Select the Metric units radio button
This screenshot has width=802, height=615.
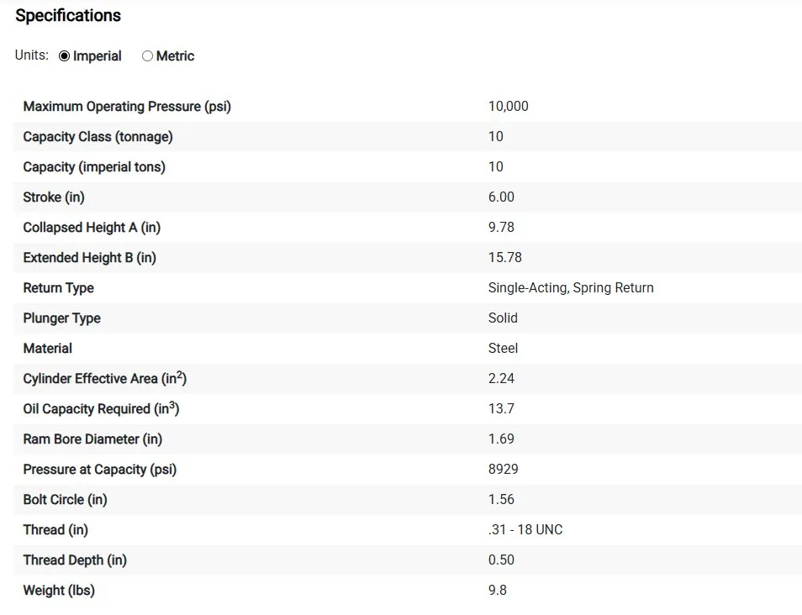point(147,56)
